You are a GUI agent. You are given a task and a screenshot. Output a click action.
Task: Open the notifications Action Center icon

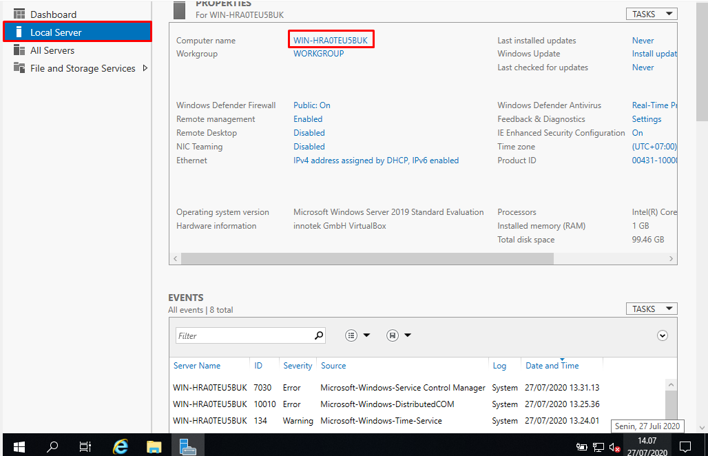click(685, 446)
